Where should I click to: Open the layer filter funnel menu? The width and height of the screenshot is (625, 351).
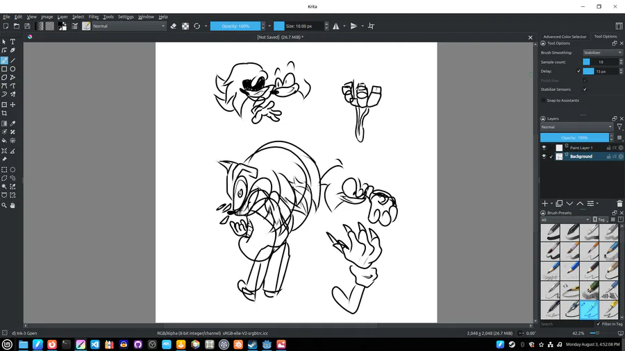(619, 127)
